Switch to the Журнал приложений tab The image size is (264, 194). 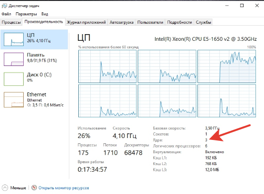coord(86,22)
